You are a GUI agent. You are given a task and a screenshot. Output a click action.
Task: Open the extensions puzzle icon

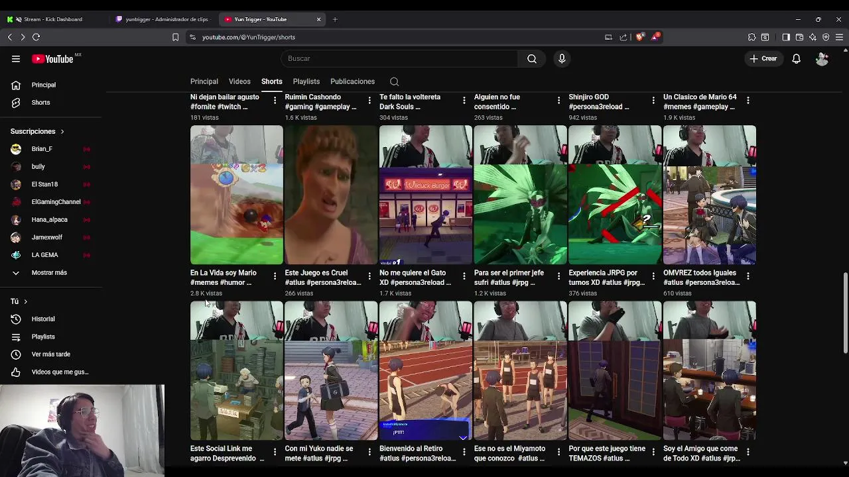751,37
